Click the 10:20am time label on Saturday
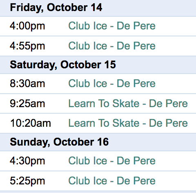 click(31, 123)
